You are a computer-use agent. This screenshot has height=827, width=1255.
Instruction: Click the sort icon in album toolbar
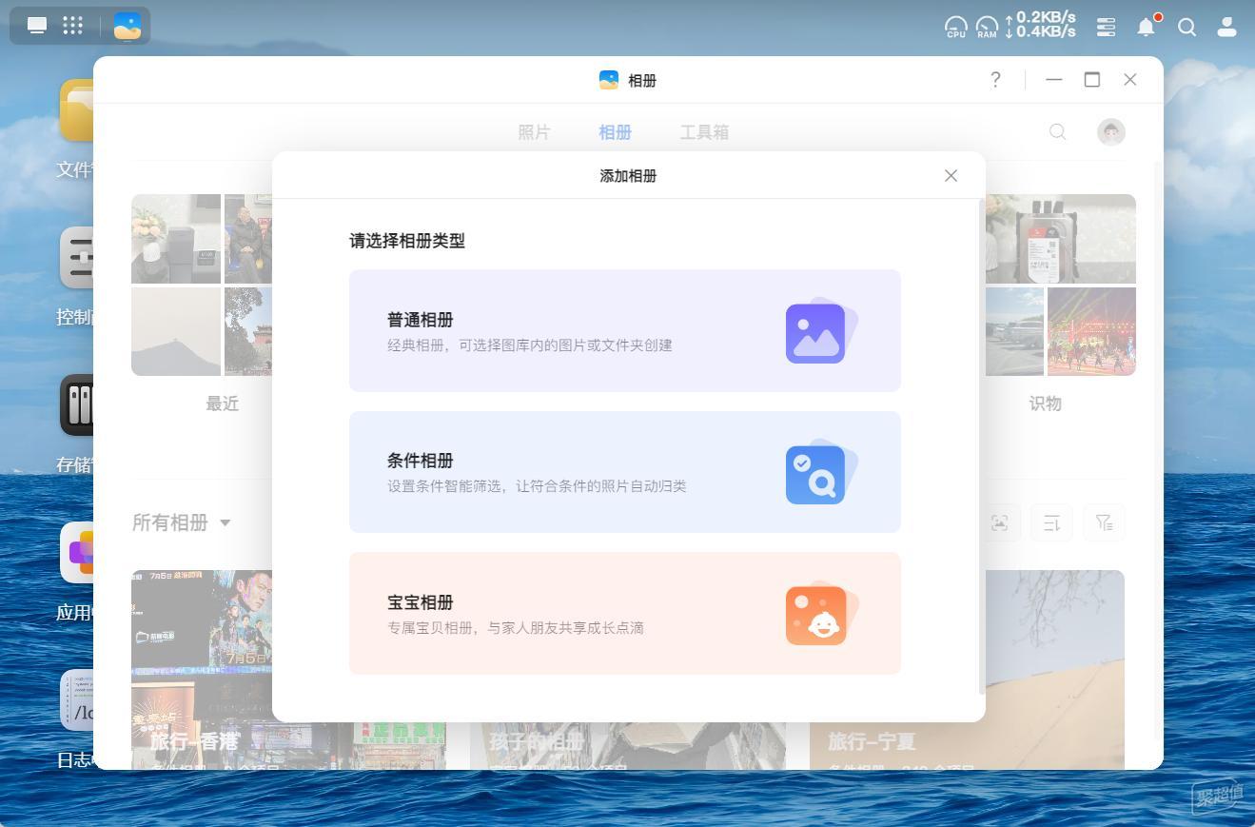click(x=1051, y=522)
